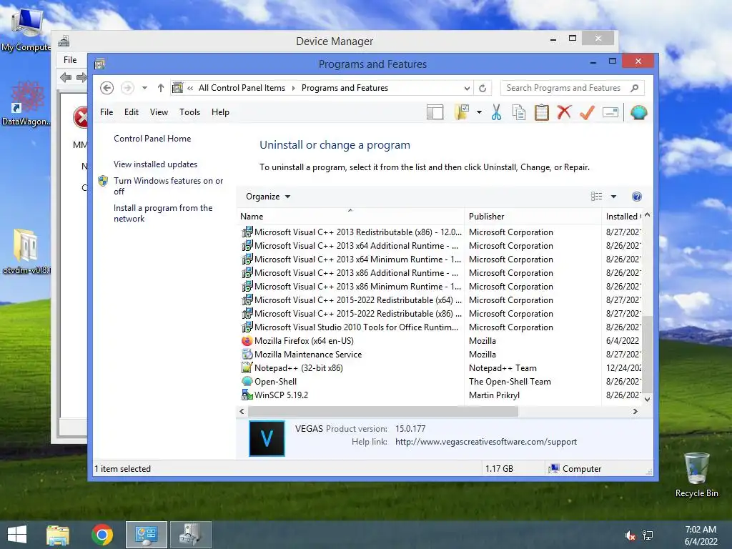This screenshot has height=549, width=732.
Task: Open the More view options dropdown arrow
Action: [x=613, y=197]
